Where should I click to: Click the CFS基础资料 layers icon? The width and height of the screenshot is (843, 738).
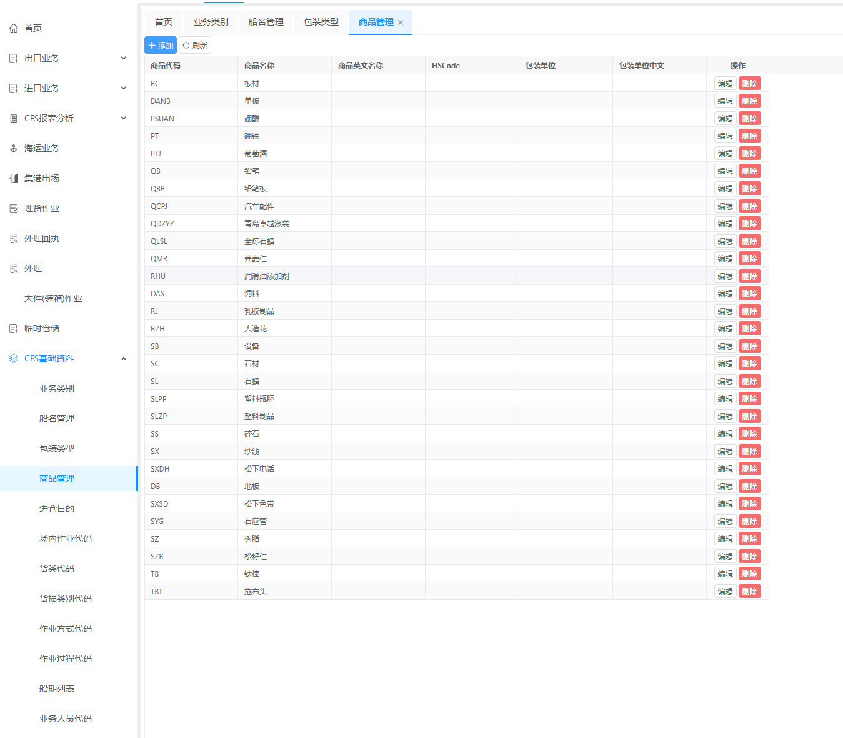coord(14,358)
